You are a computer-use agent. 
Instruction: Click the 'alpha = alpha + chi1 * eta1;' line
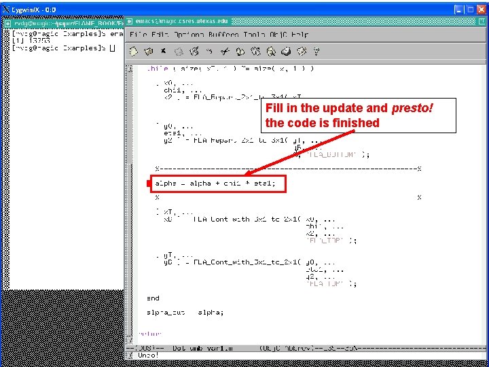pyautogui.click(x=215, y=183)
